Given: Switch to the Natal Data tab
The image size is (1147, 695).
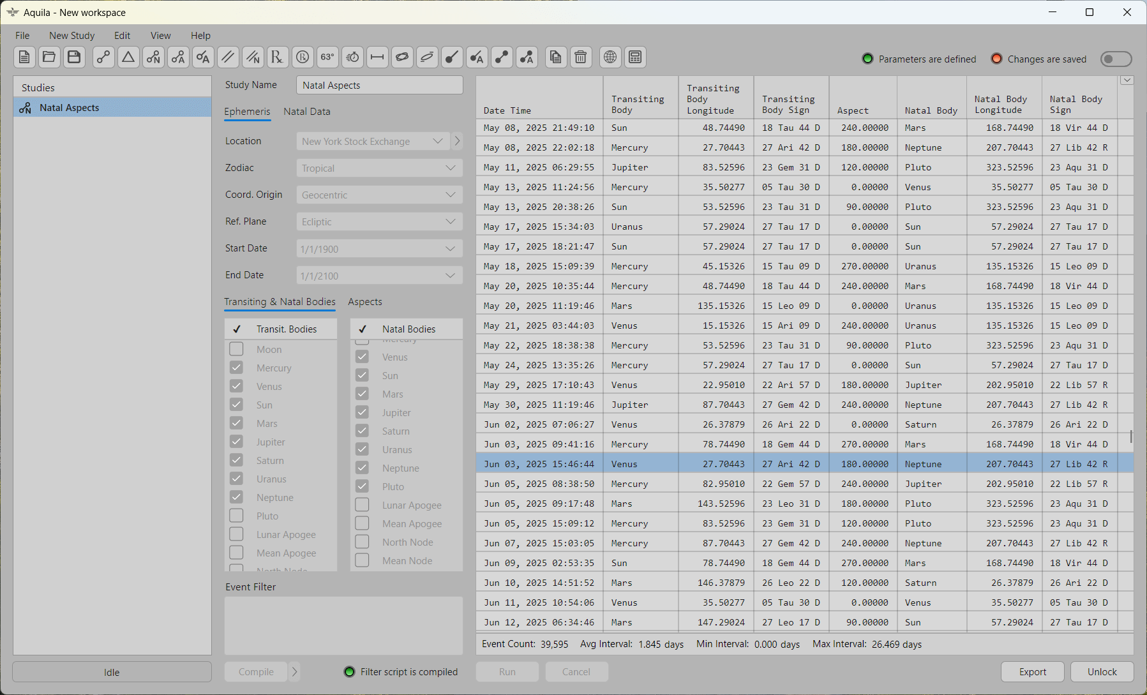Looking at the screenshot, I should pos(307,112).
